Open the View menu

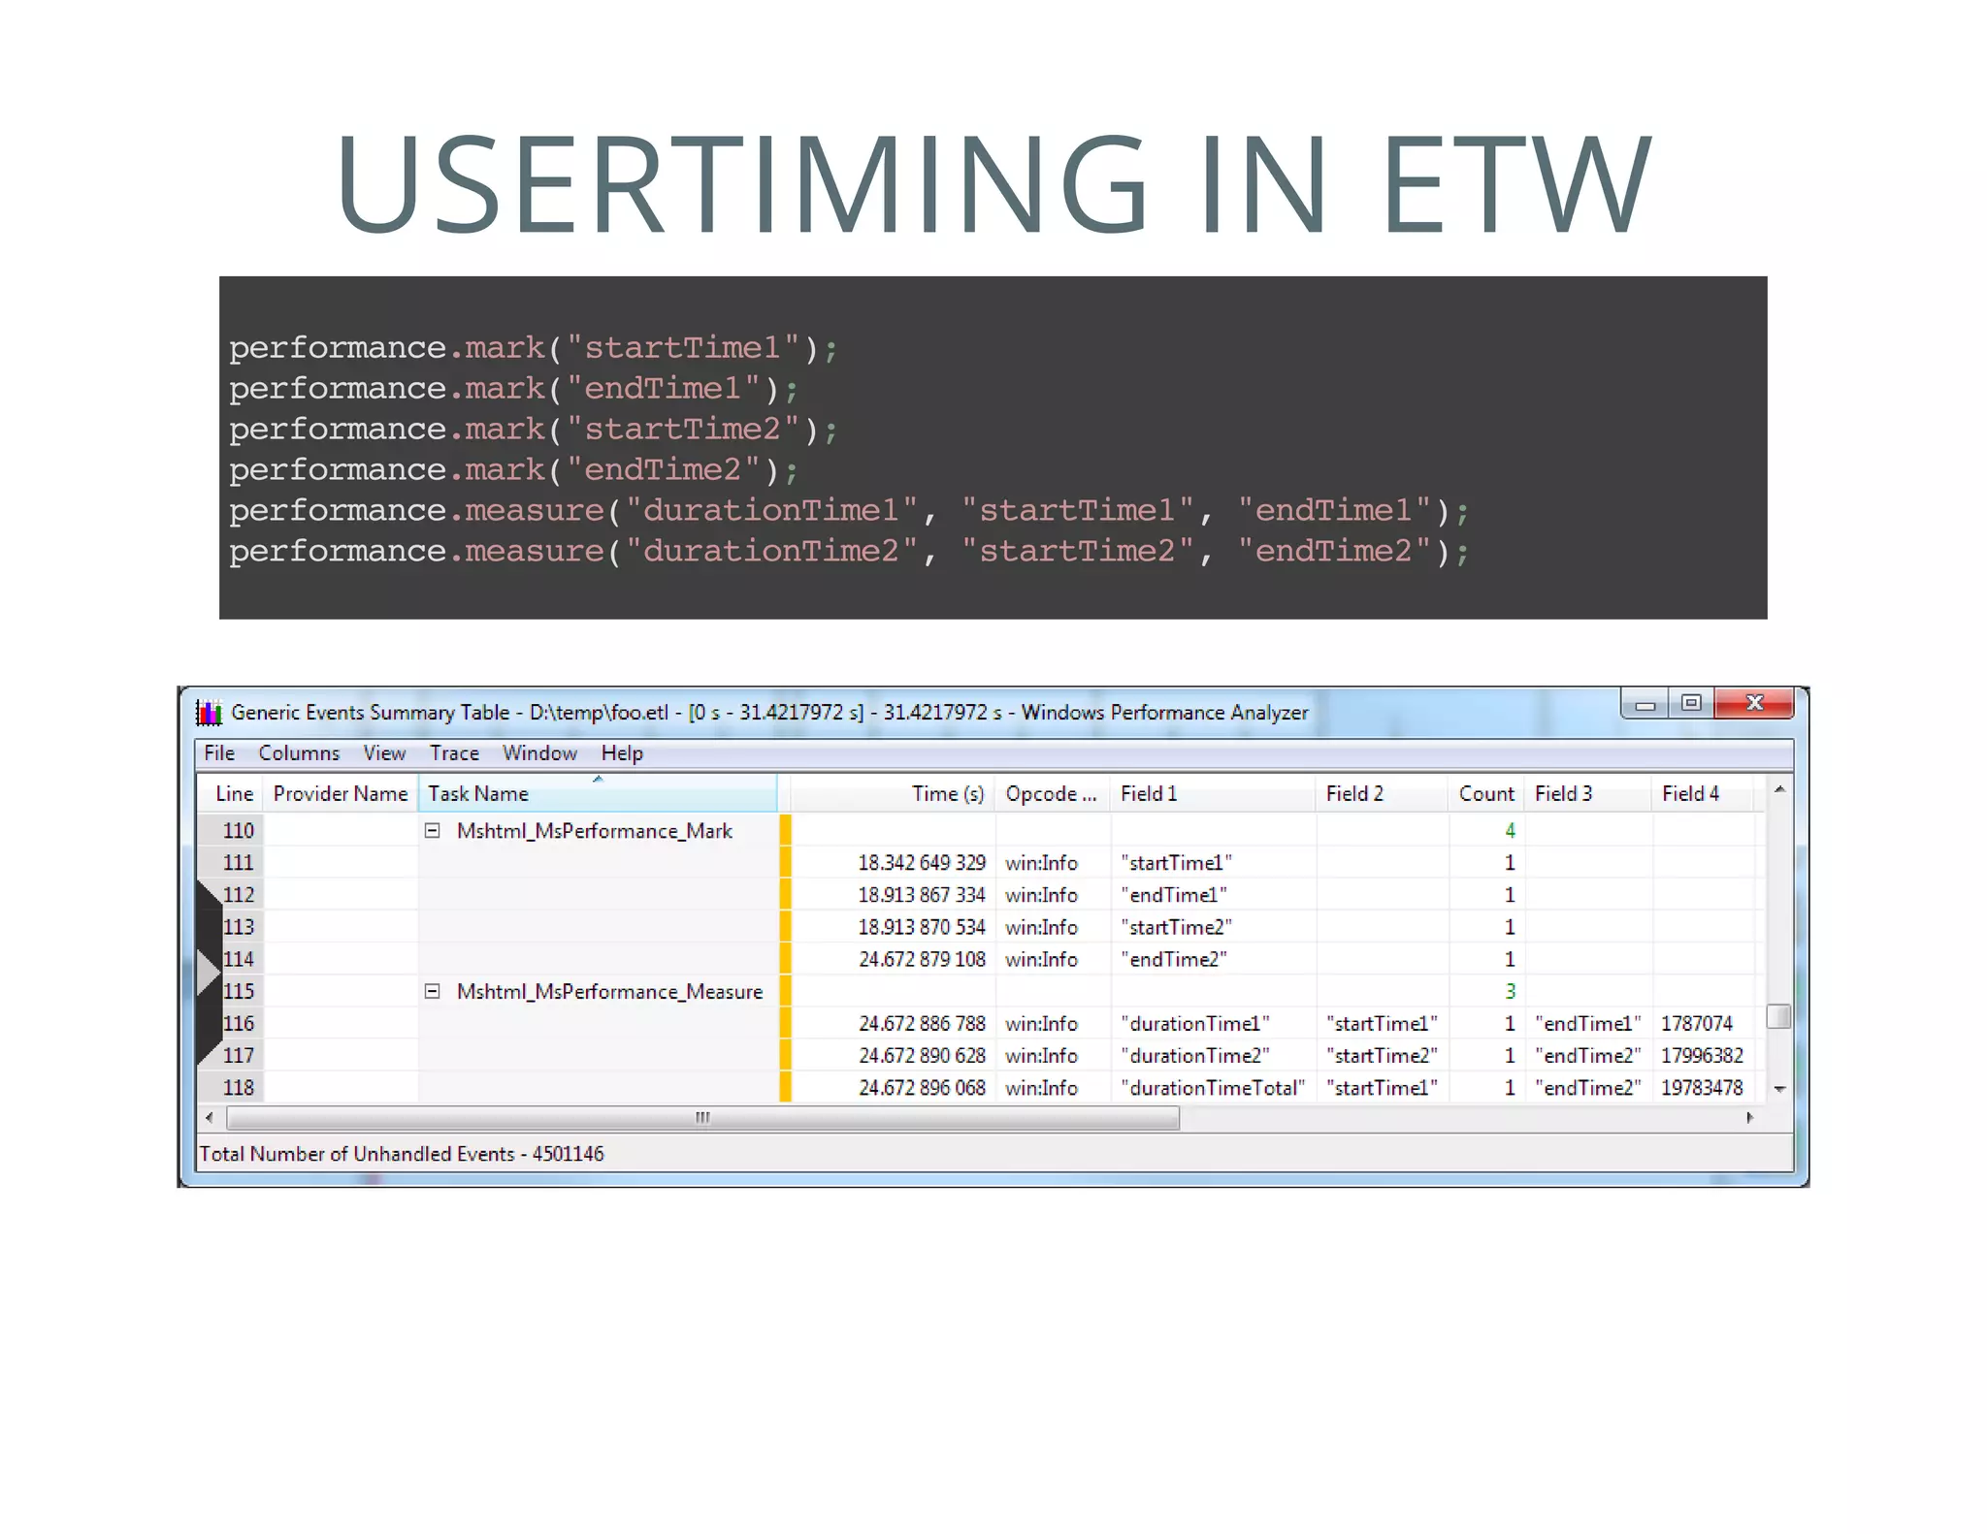click(x=384, y=752)
